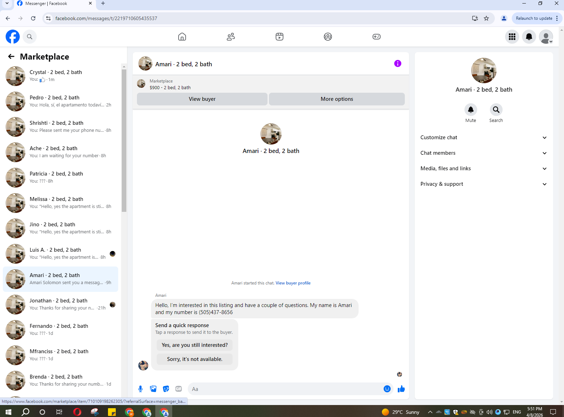Open Windows taskbar search
564x417 pixels.
pyautogui.click(x=25, y=412)
